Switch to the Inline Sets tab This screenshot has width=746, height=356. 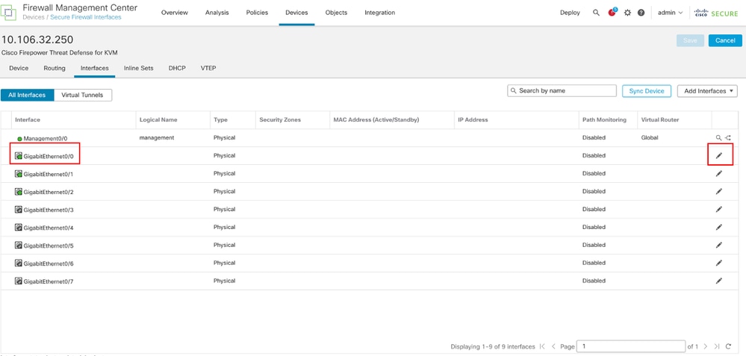point(138,69)
